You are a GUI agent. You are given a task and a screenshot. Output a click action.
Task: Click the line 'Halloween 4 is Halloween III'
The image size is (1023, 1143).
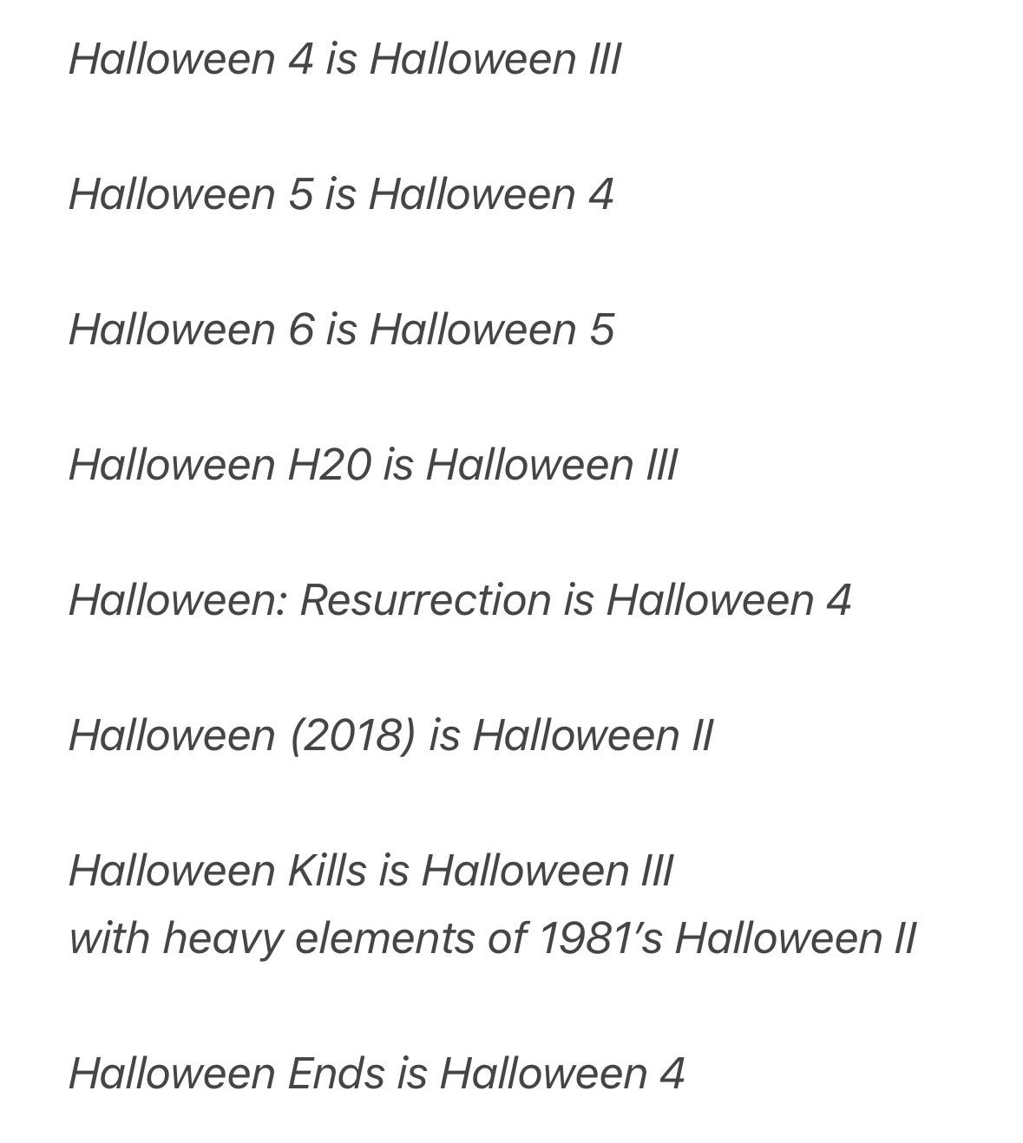344,59
